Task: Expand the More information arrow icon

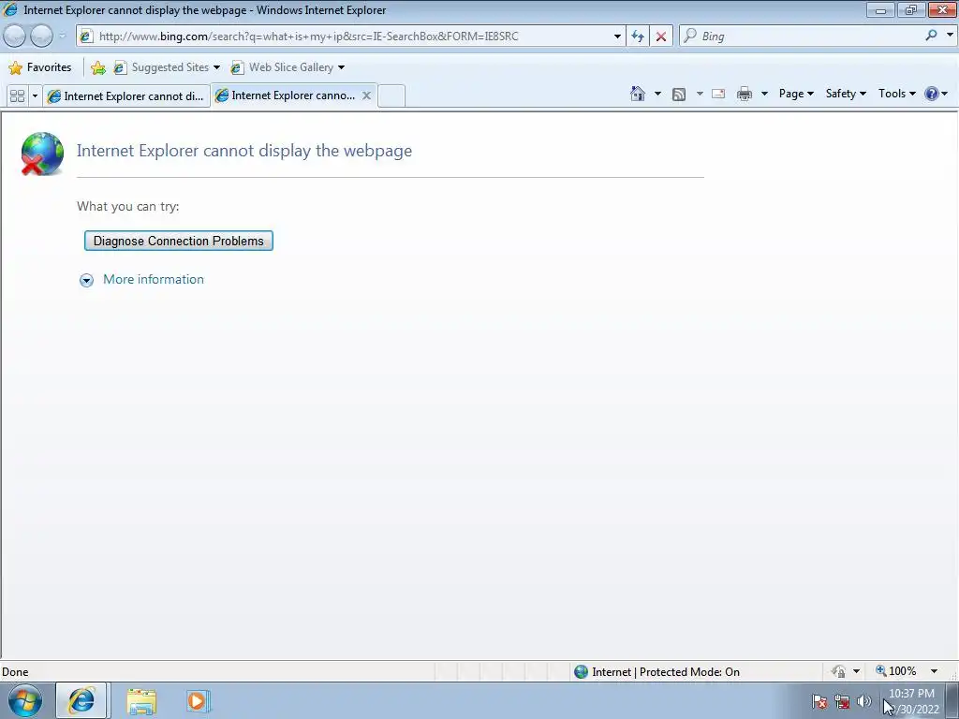Action: coord(86,280)
